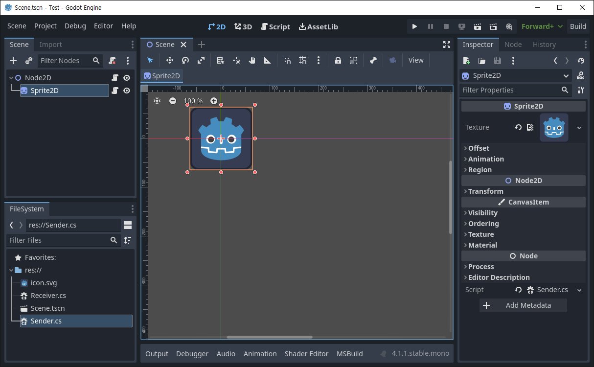Center the view in viewport
594x367 pixels.
[157, 101]
